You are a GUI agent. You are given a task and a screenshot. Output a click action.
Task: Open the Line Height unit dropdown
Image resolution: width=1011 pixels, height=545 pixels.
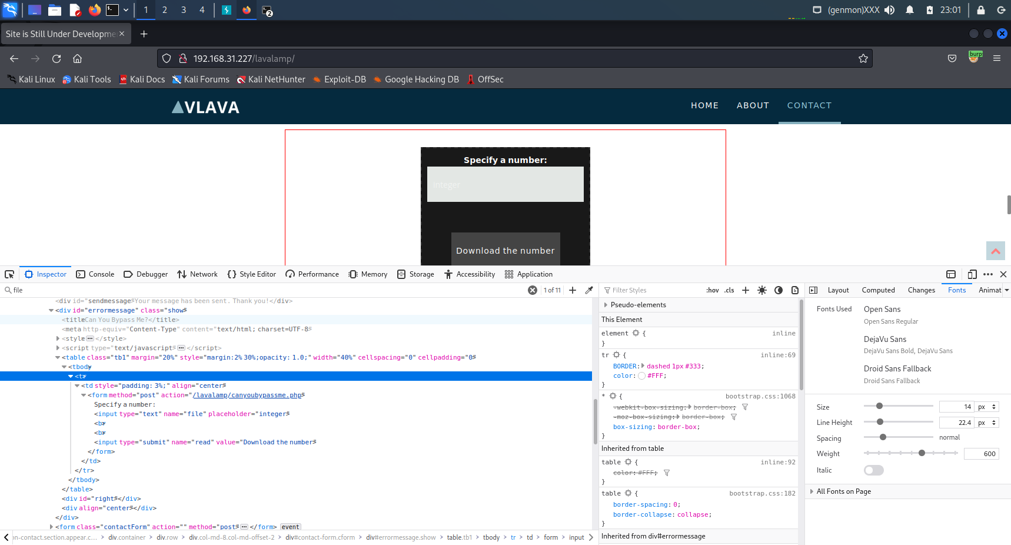tap(987, 423)
